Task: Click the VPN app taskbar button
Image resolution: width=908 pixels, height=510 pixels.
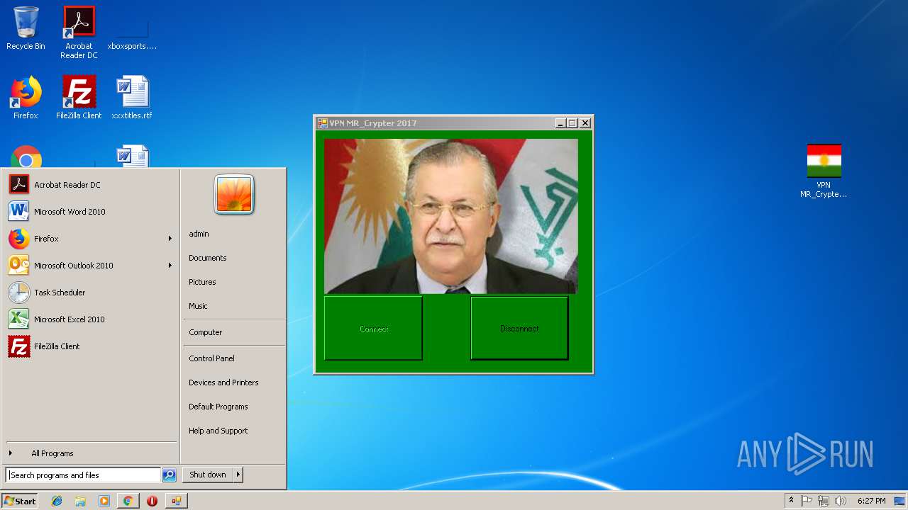Action: (176, 501)
